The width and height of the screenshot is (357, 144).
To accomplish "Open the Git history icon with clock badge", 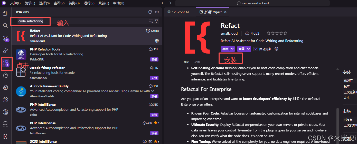I will pyautogui.click(x=5, y=112).
